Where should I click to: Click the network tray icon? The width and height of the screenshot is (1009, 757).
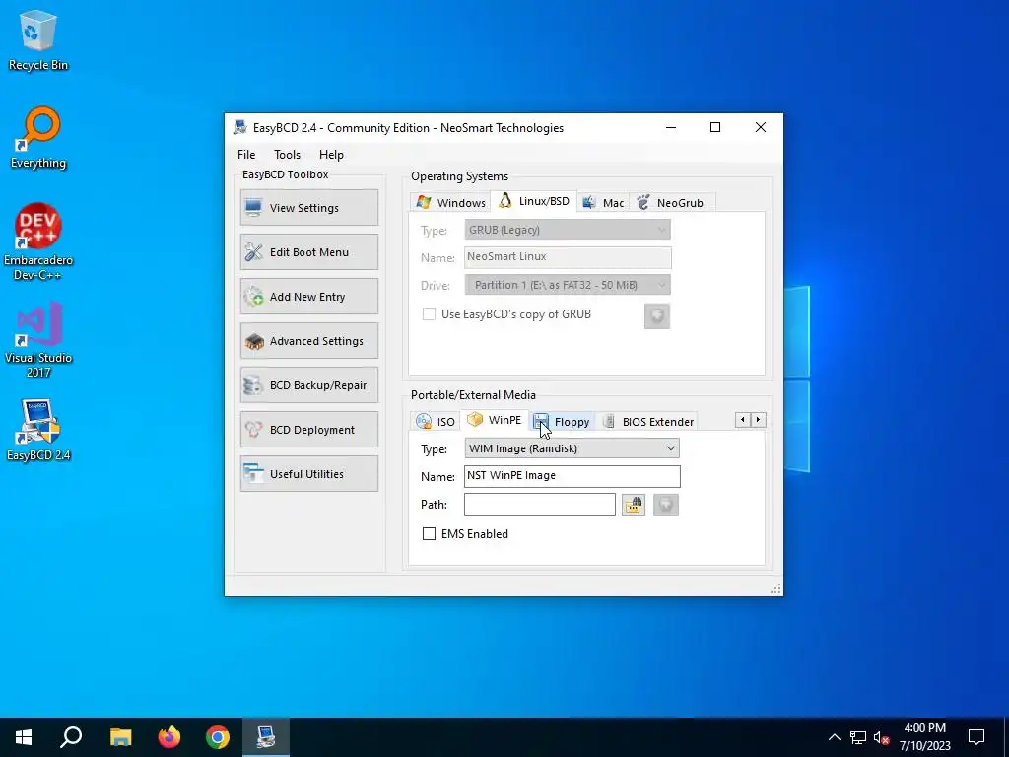(858, 737)
